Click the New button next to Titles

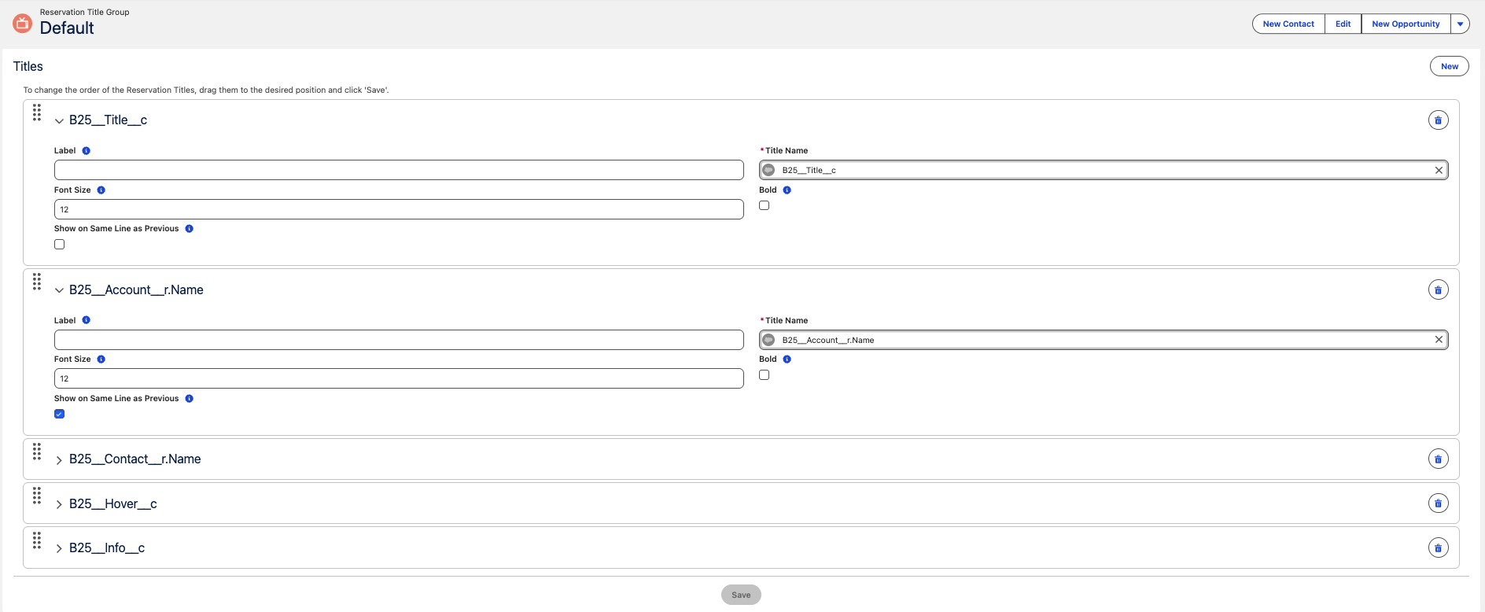1449,66
